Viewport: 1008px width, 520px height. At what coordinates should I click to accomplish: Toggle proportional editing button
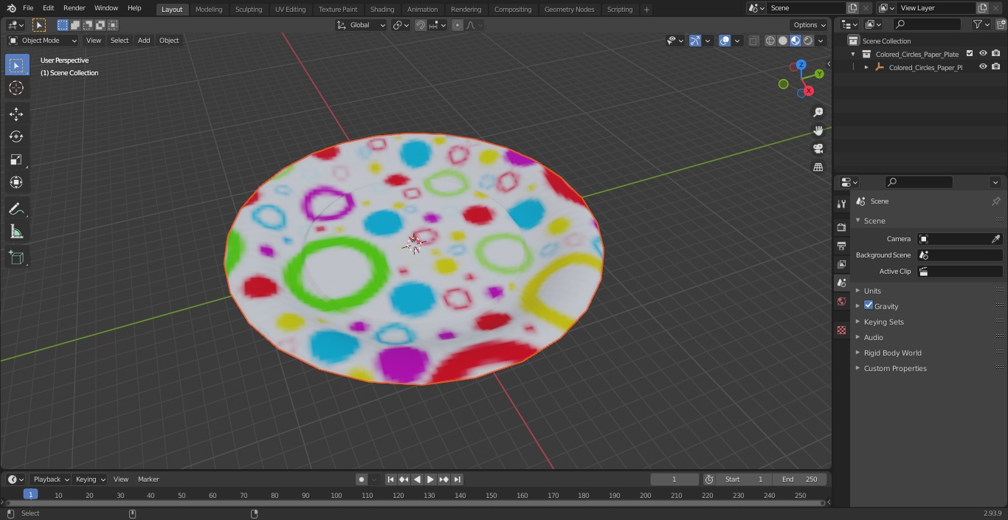458,25
